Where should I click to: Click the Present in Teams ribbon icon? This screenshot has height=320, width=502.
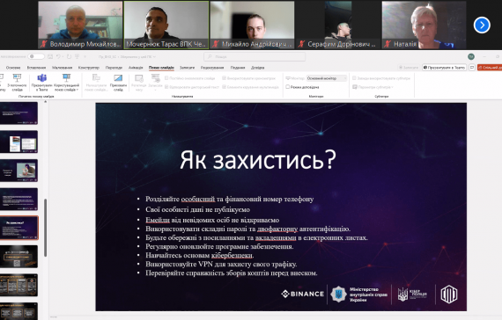42,83
